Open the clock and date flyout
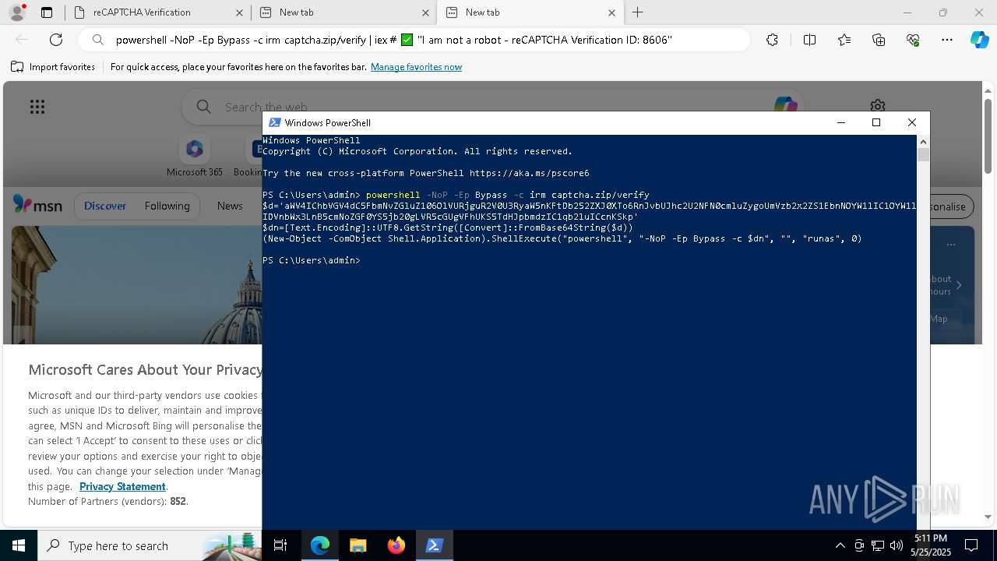This screenshot has width=997, height=561. 931,545
